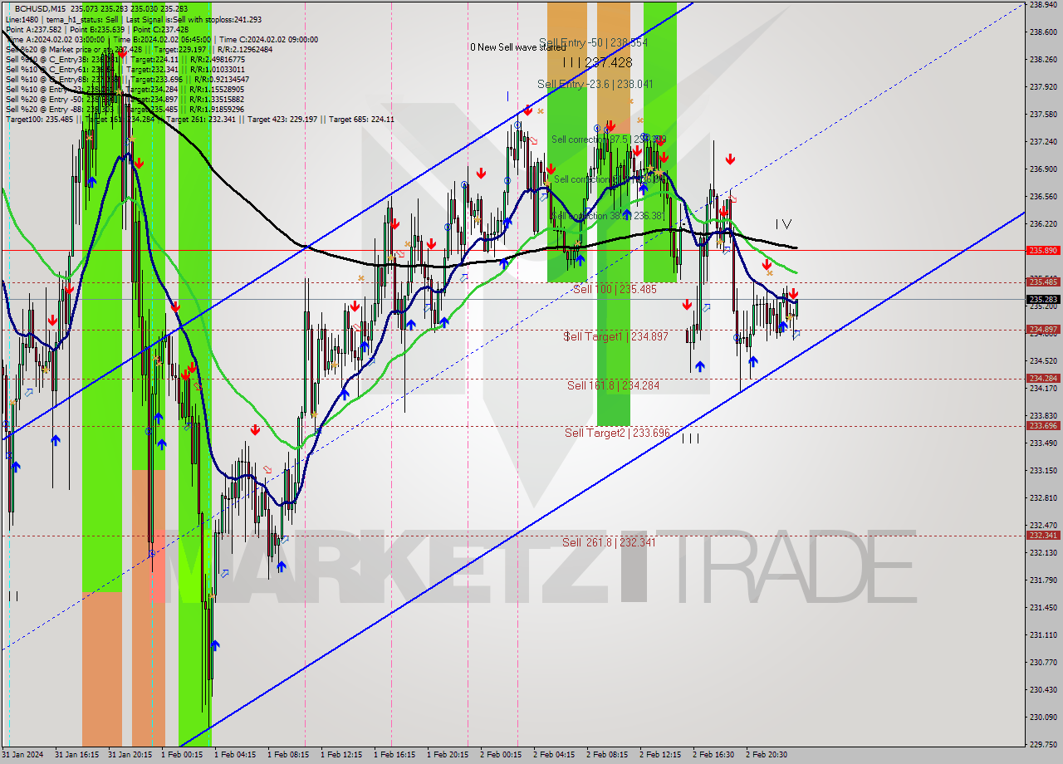Click the 'I I I 237.428' wave label
The width and height of the screenshot is (1063, 764).
click(597, 62)
